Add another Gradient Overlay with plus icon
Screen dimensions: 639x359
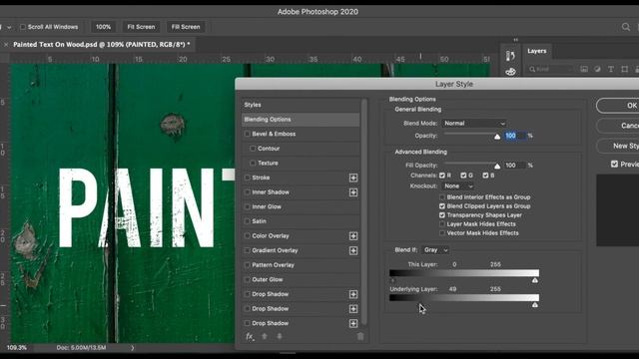353,250
